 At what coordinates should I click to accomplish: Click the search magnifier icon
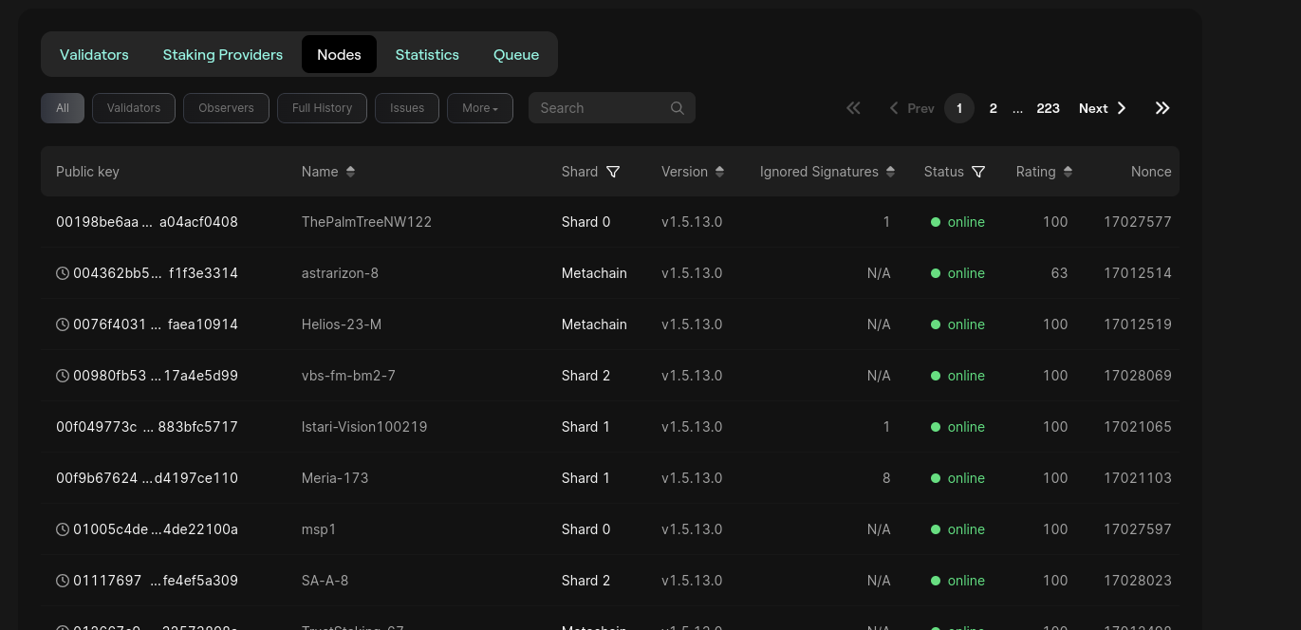[x=677, y=108]
